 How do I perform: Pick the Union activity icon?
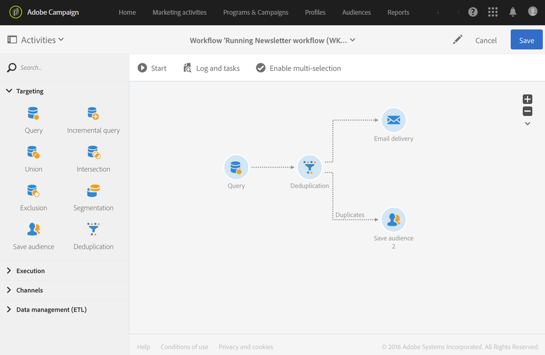click(x=33, y=153)
